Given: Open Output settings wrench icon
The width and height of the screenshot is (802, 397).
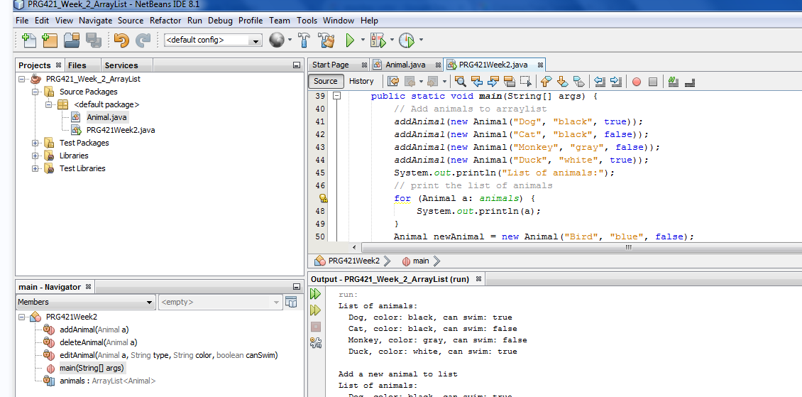Looking at the screenshot, I should 316,343.
